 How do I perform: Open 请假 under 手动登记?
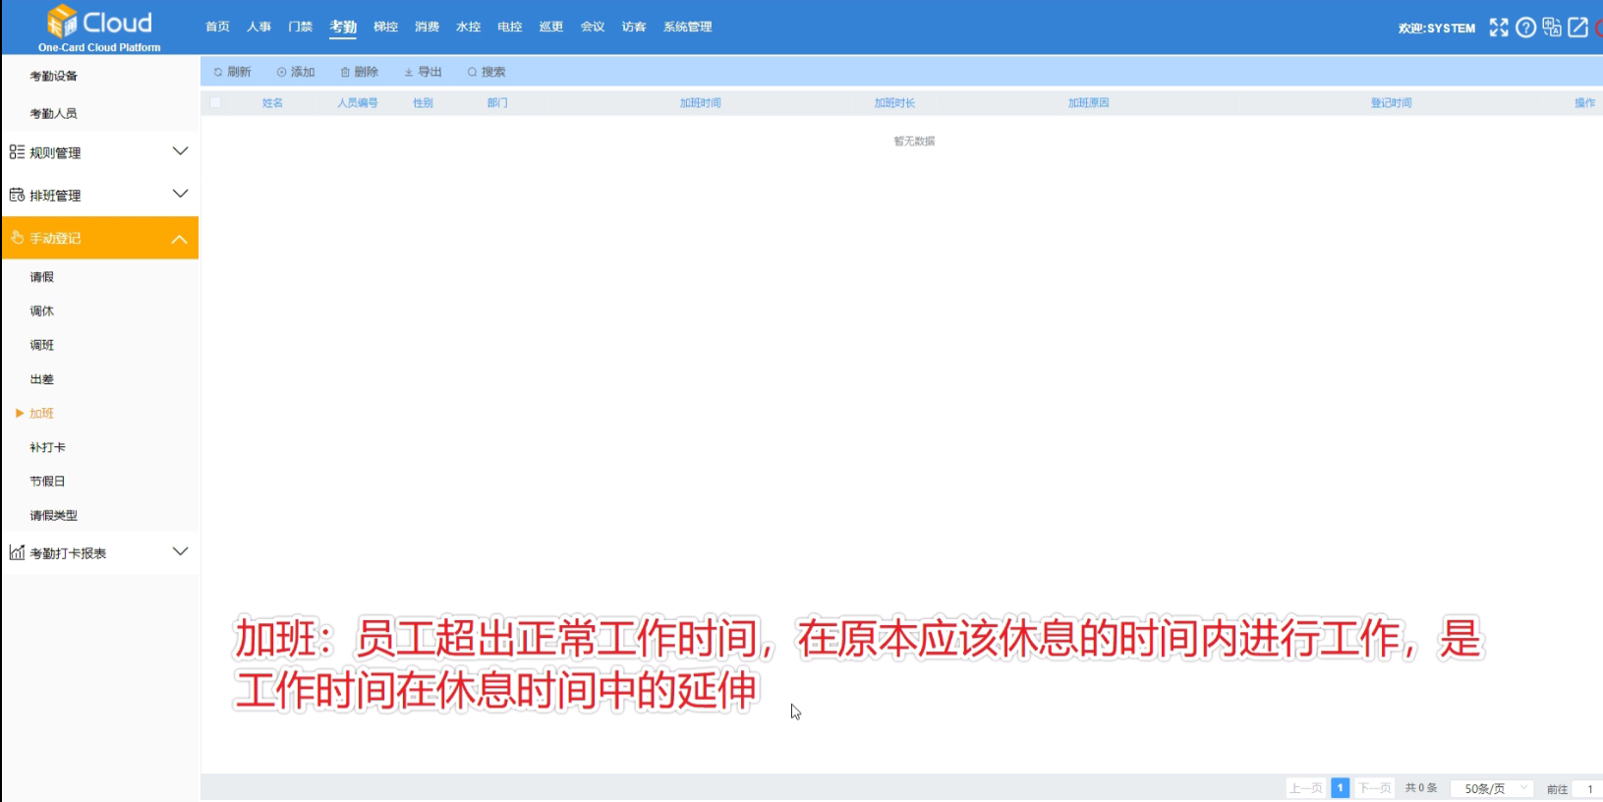[41, 277]
